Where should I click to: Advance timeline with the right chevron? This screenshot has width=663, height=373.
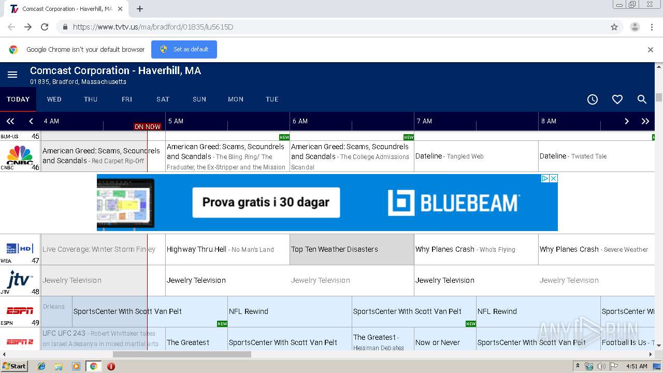[627, 121]
